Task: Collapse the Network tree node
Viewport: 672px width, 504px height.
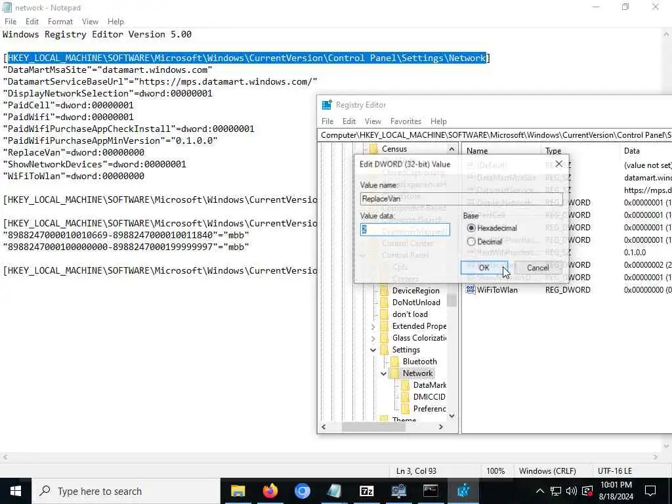Action: tap(383, 373)
